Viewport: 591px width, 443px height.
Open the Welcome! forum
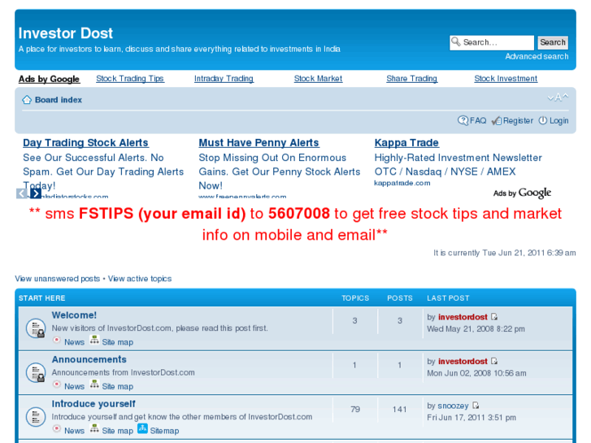pyautogui.click(x=74, y=315)
